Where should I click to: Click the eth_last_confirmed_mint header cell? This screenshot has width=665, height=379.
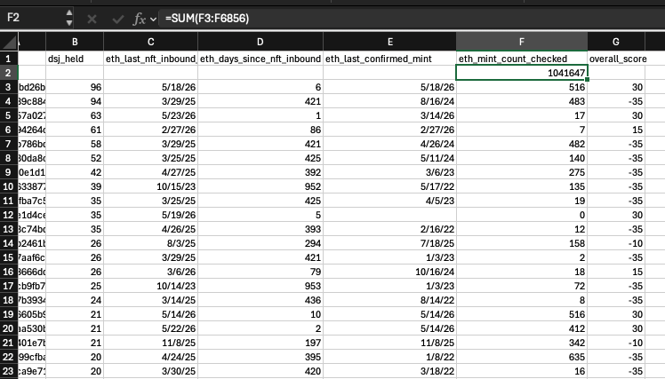389,59
